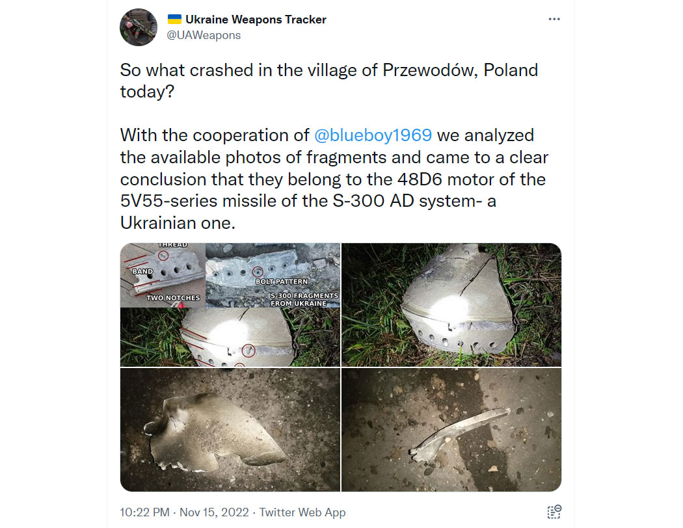The height and width of the screenshot is (528, 683).
Task: Click the 'So what crashed in the village' sentence
Action: pyautogui.click(x=329, y=81)
